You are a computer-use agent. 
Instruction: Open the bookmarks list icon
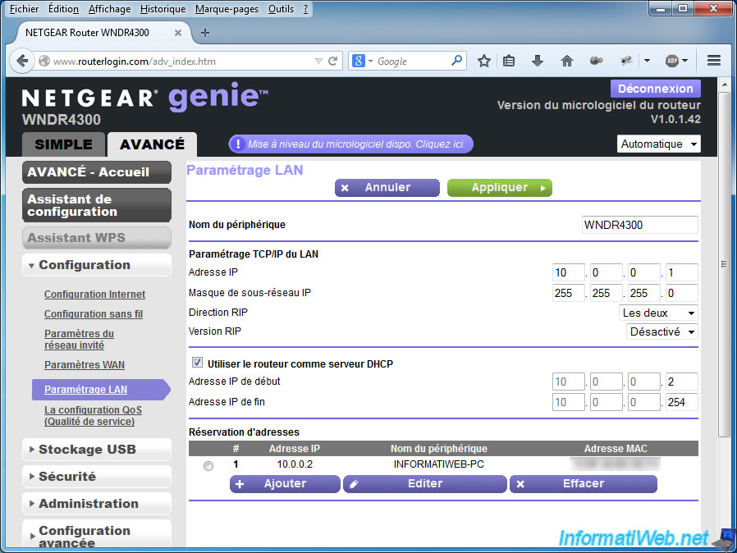(509, 61)
